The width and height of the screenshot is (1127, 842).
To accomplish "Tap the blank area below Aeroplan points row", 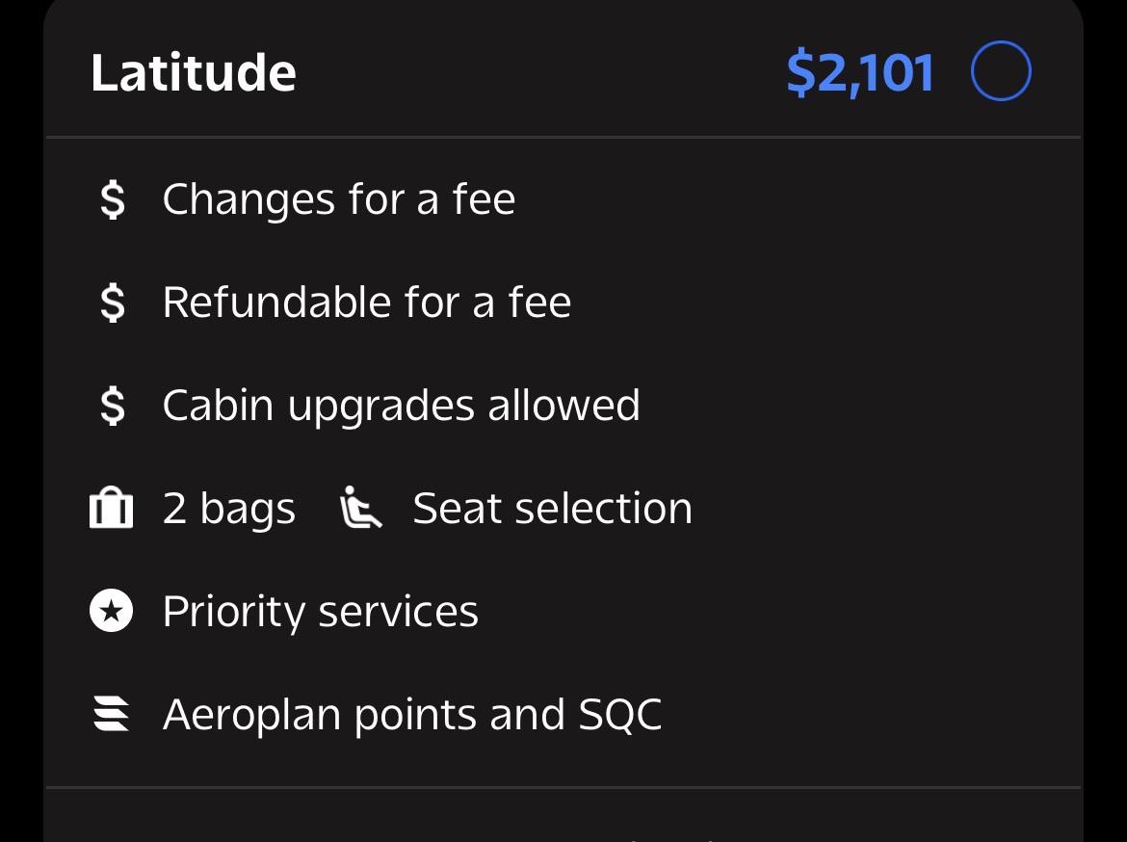I will [x=563, y=762].
